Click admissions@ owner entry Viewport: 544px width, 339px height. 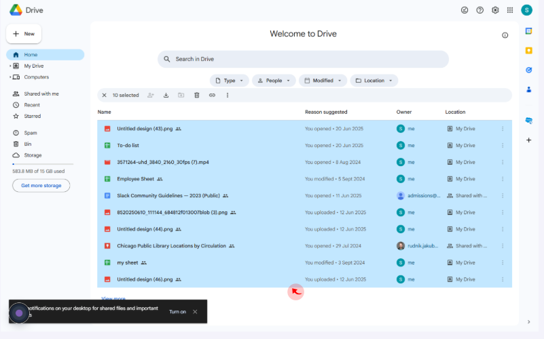click(418, 196)
